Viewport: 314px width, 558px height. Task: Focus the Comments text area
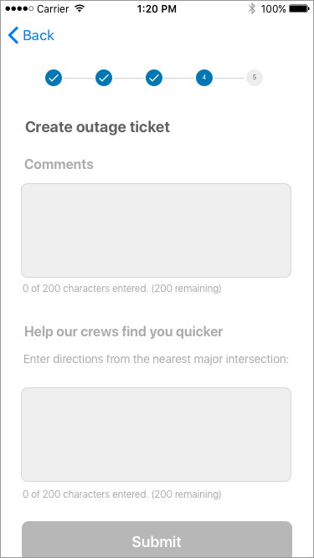[157, 230]
